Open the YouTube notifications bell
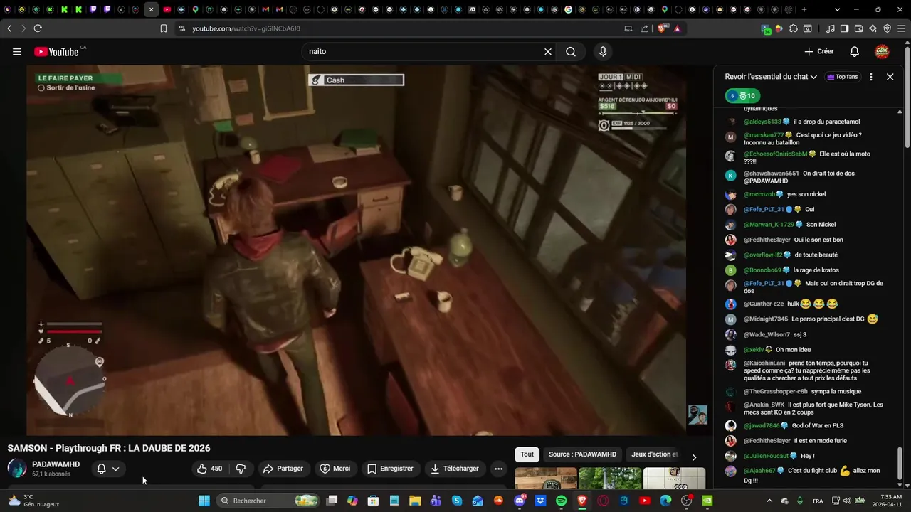The height and width of the screenshot is (512, 911). (x=855, y=51)
